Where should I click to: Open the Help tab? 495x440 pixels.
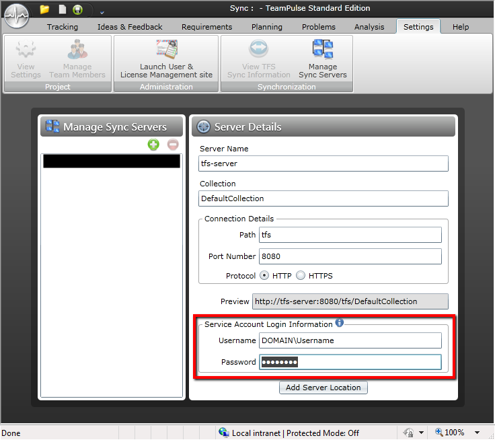461,27
